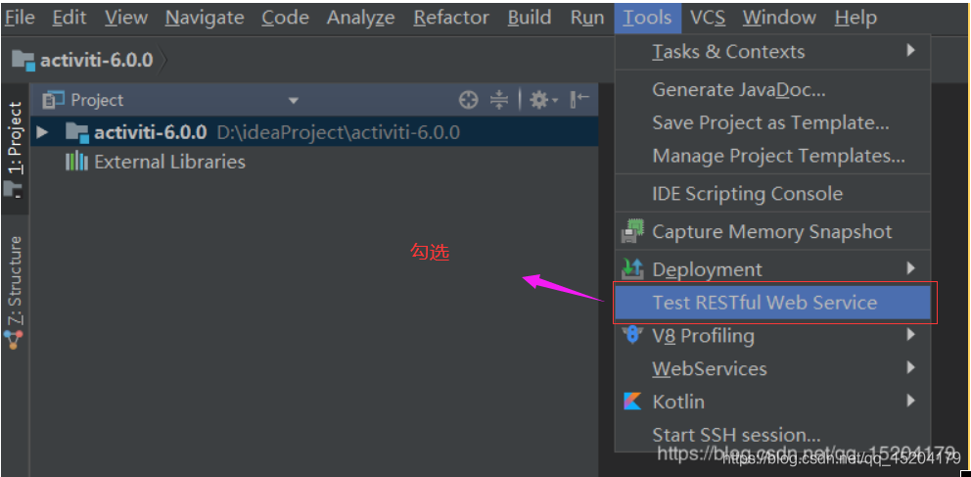The height and width of the screenshot is (477, 971).
Task: Click the Deployment arrows icon
Action: (632, 268)
